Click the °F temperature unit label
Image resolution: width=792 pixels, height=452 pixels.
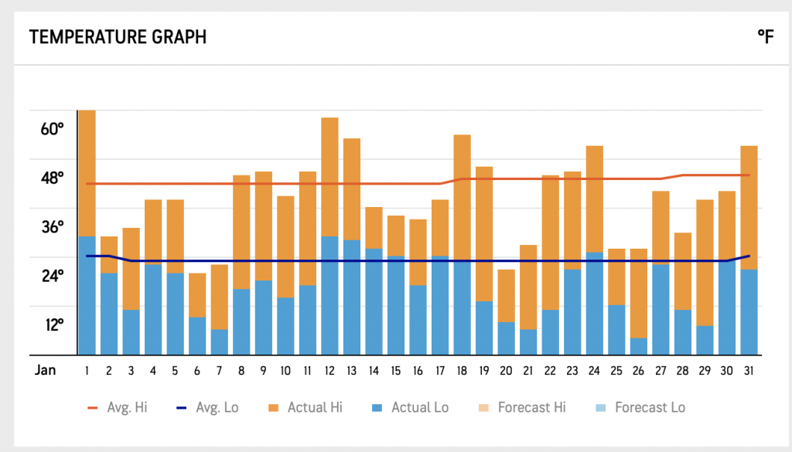coord(765,37)
